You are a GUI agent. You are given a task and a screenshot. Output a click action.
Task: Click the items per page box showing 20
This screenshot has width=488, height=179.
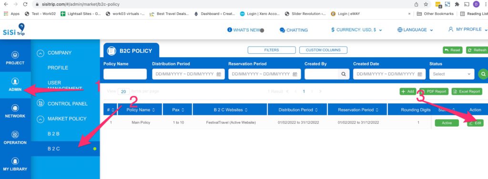click(123, 92)
